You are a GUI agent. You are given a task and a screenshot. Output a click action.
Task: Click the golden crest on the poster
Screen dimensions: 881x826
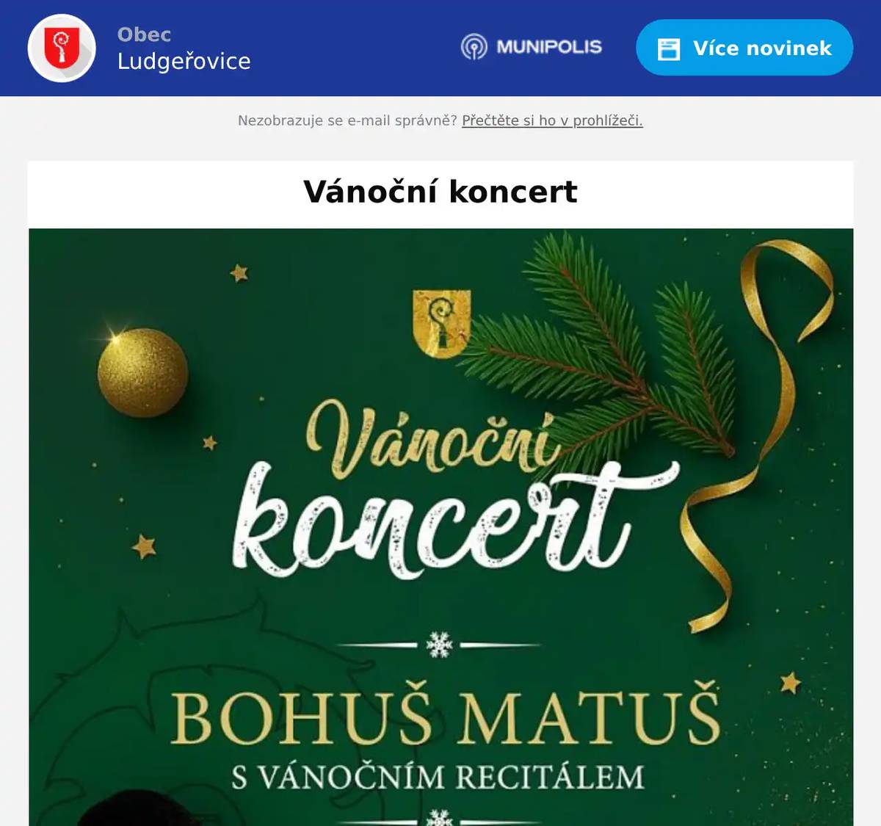point(442,323)
